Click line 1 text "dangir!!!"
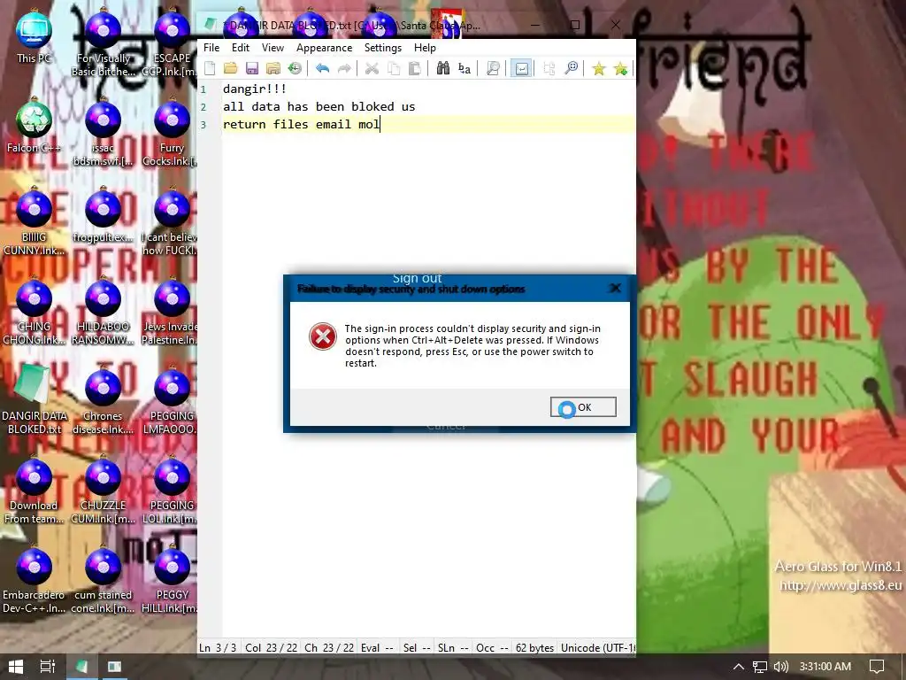The width and height of the screenshot is (906, 680). [255, 89]
